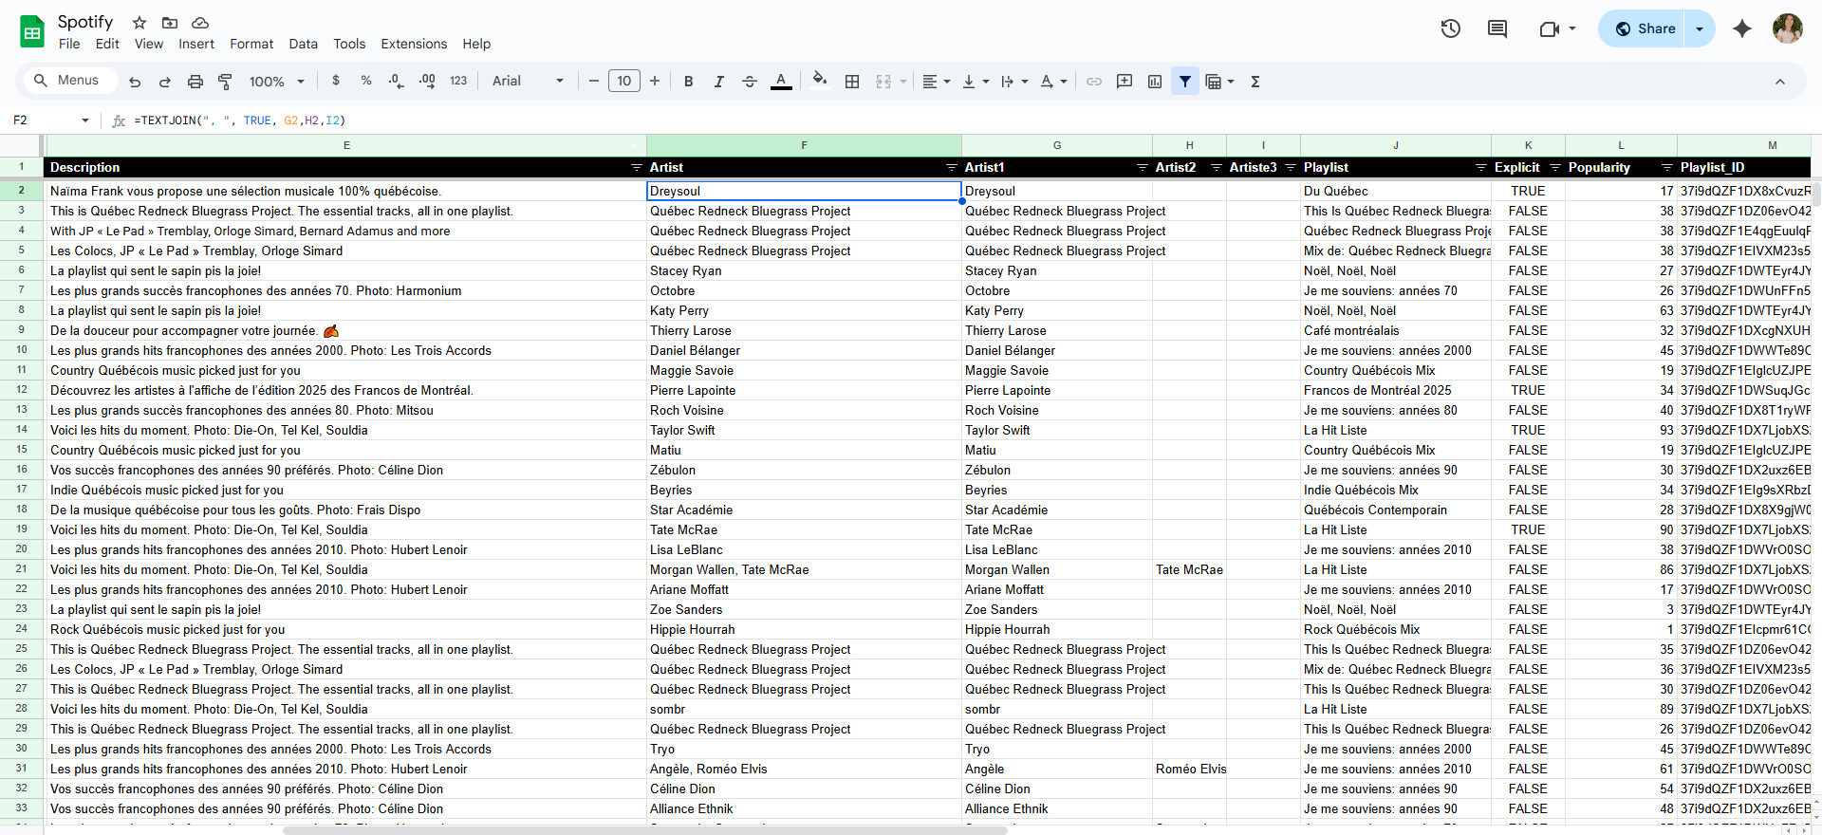The width and height of the screenshot is (1822, 835).
Task: Select the Artist cell 'Taylor Swift'
Action: pyautogui.click(x=804, y=430)
